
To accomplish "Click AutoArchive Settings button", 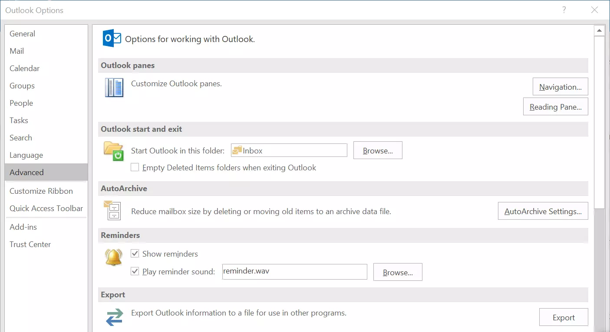I will coord(543,211).
